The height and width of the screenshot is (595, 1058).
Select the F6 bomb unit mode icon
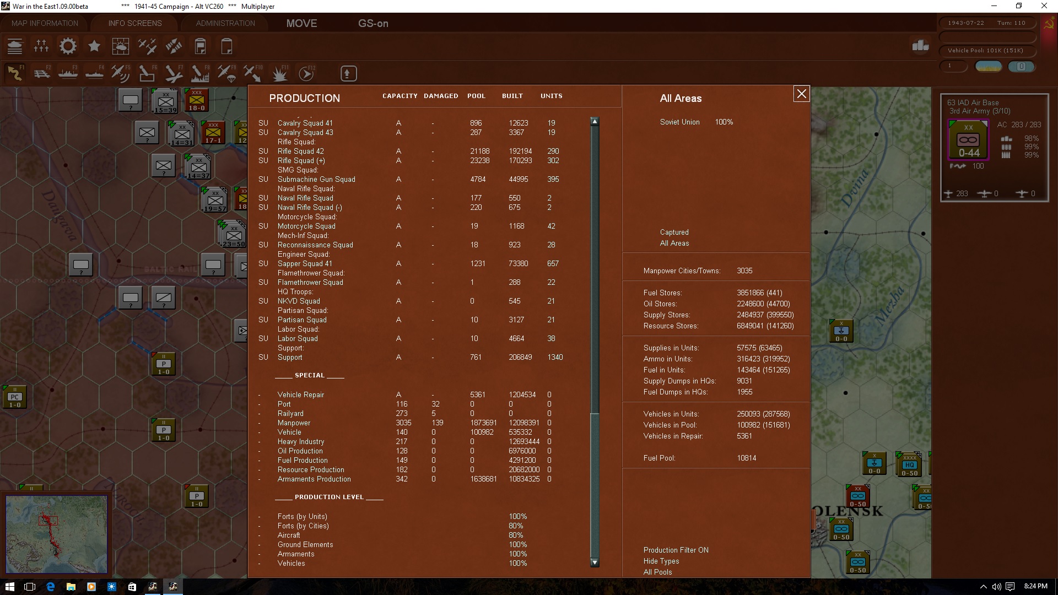coord(147,73)
